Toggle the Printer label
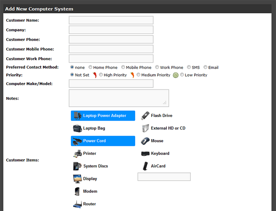 (x=90, y=153)
